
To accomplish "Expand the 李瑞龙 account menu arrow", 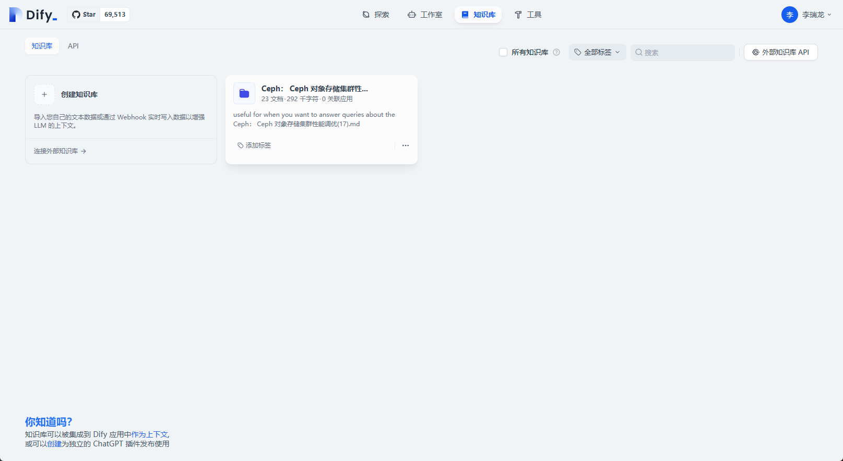I will click(829, 15).
